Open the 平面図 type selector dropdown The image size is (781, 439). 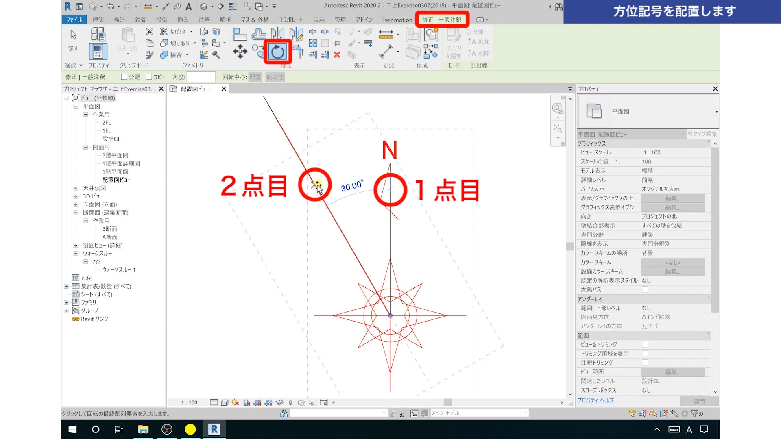tap(716, 111)
